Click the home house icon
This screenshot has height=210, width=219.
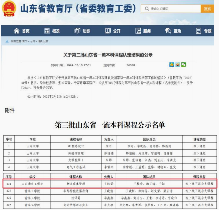coord(17,31)
